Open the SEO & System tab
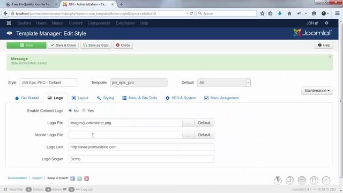Image resolution: width=343 pixels, height=193 pixels. (181, 98)
